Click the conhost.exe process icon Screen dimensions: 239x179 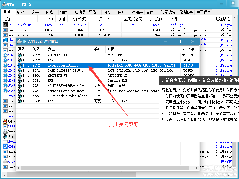5,30
